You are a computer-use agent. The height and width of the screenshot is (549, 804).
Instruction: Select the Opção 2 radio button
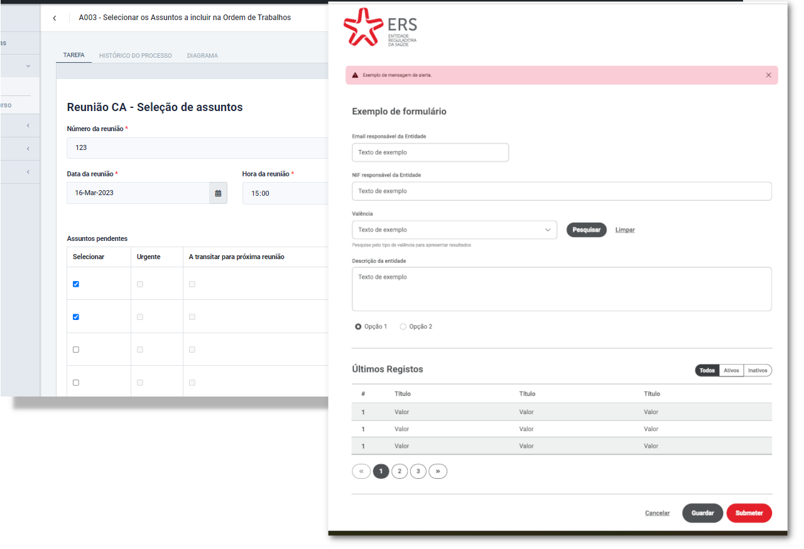(x=403, y=327)
